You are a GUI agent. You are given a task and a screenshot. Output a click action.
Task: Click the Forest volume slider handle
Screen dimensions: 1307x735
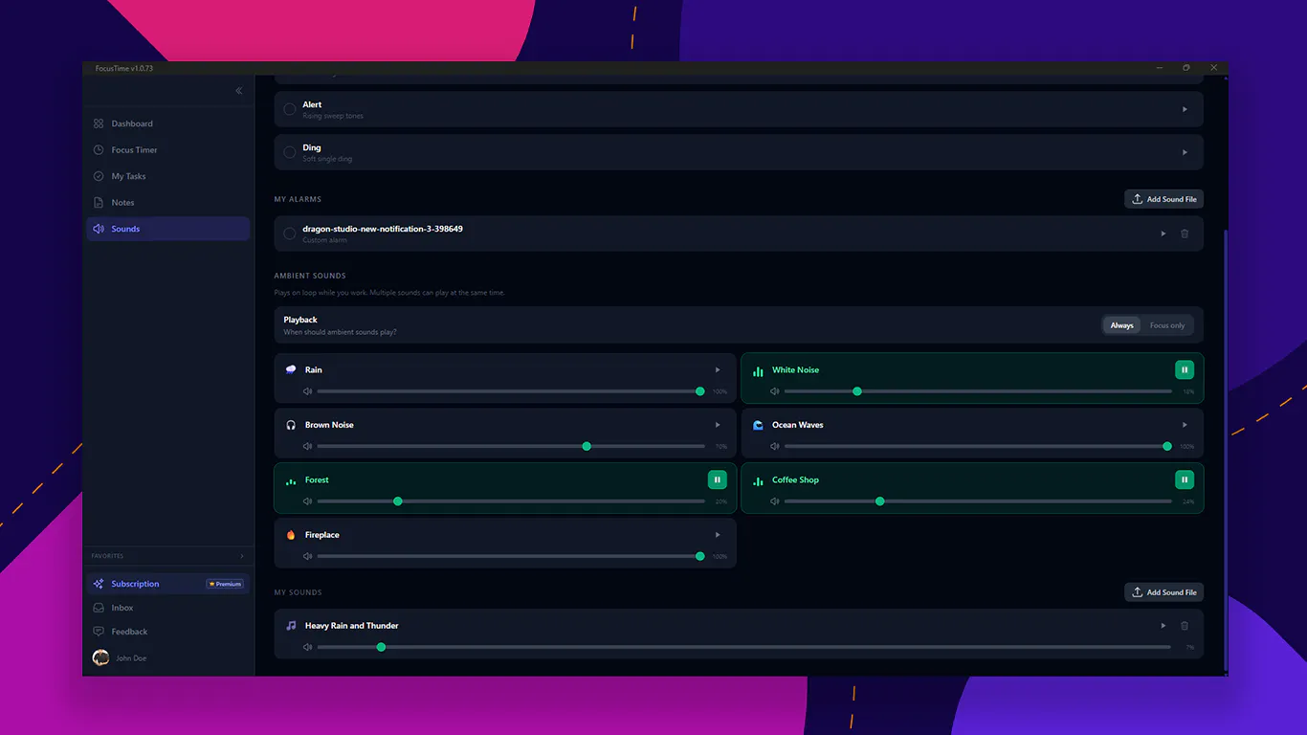click(398, 501)
